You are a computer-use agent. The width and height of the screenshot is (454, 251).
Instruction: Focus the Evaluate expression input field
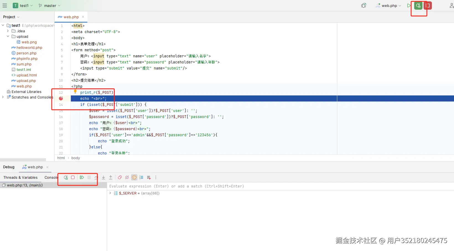[x=281, y=186]
